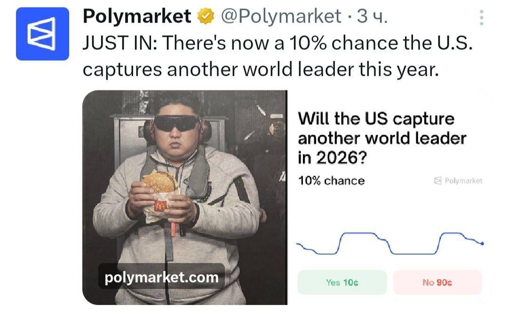Click the "10% chance" label
508x314 pixels.
pos(332,181)
